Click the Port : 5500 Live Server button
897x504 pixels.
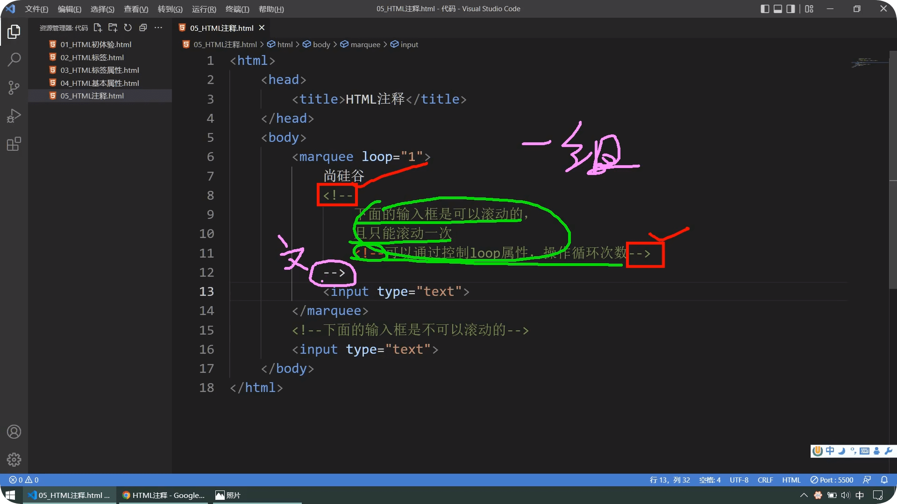click(832, 480)
